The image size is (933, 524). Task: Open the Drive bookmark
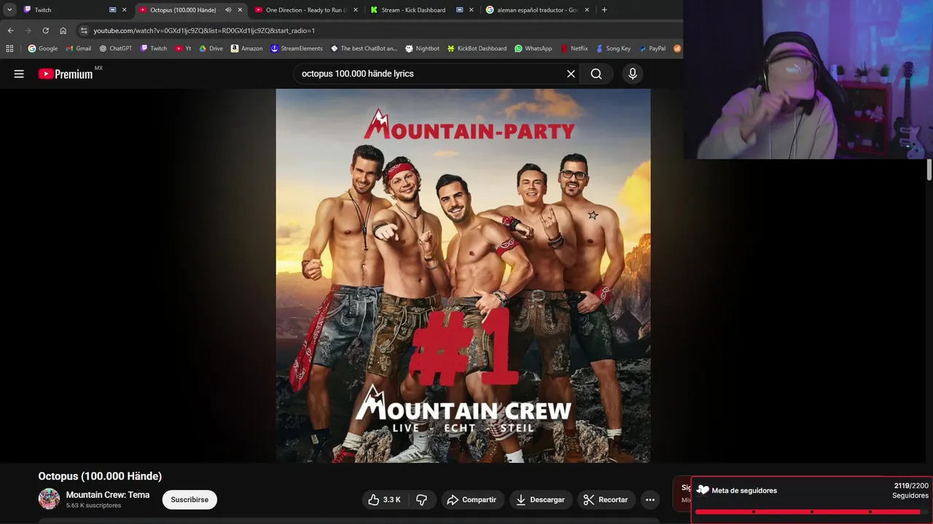pyautogui.click(x=211, y=49)
